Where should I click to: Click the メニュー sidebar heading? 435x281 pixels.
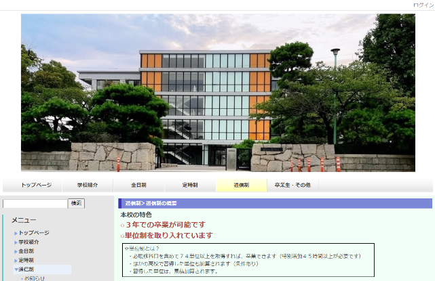(24, 220)
